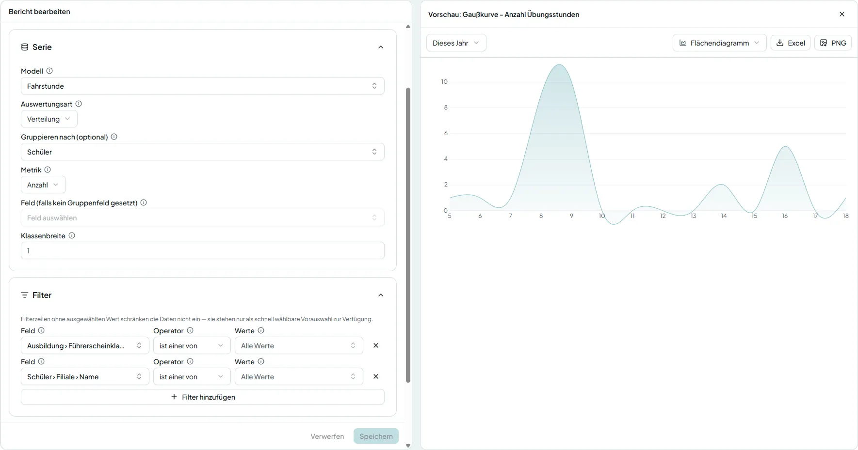Click the info icon next to Metrik
The height and width of the screenshot is (450, 858).
tap(48, 170)
